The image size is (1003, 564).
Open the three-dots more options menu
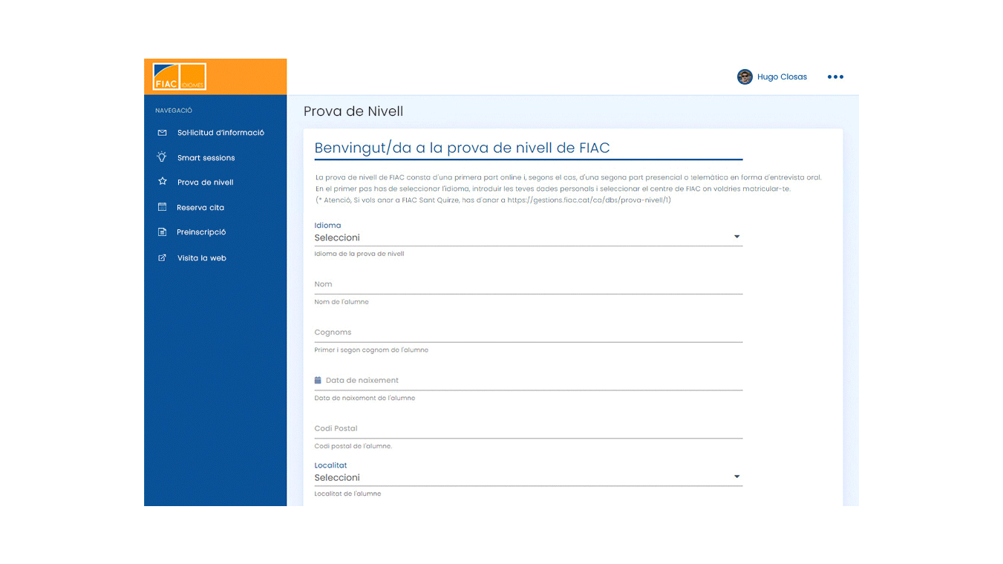[835, 76]
